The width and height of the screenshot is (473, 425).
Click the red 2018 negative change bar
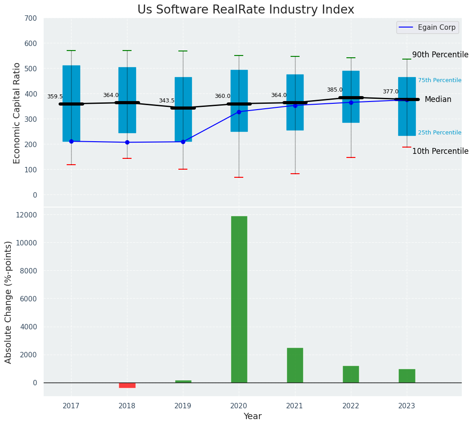127,385
